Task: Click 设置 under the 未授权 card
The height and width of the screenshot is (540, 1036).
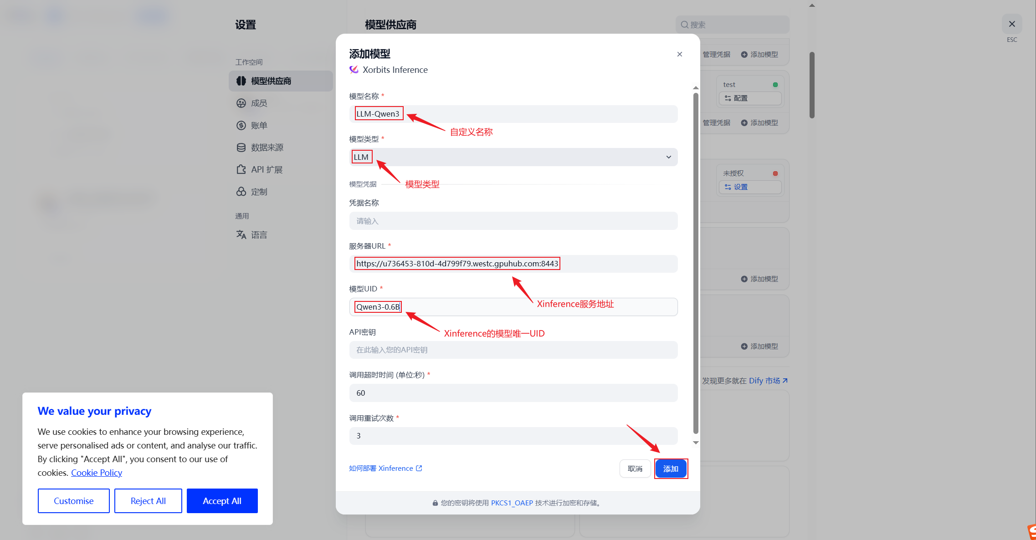Action: pyautogui.click(x=750, y=187)
